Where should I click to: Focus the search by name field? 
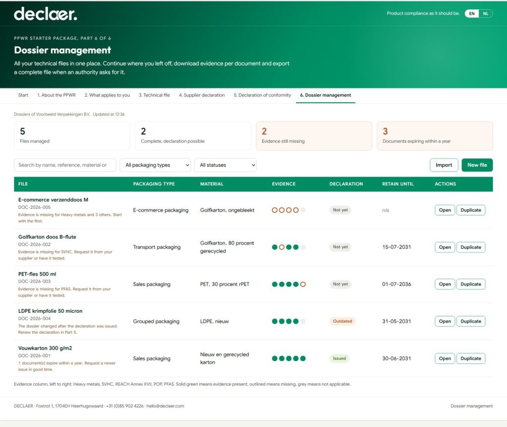tap(65, 165)
